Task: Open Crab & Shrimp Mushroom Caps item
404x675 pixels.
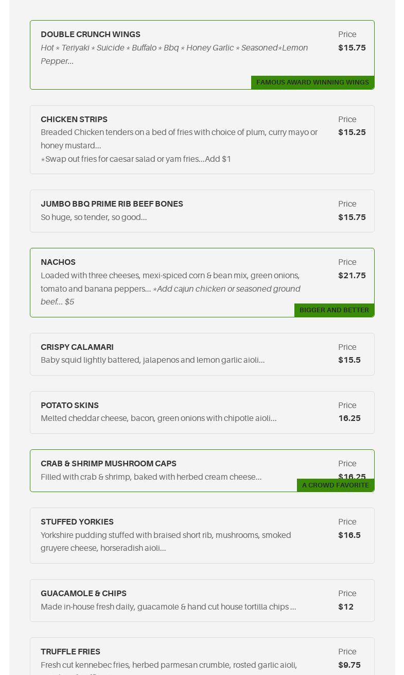Action: 202,470
